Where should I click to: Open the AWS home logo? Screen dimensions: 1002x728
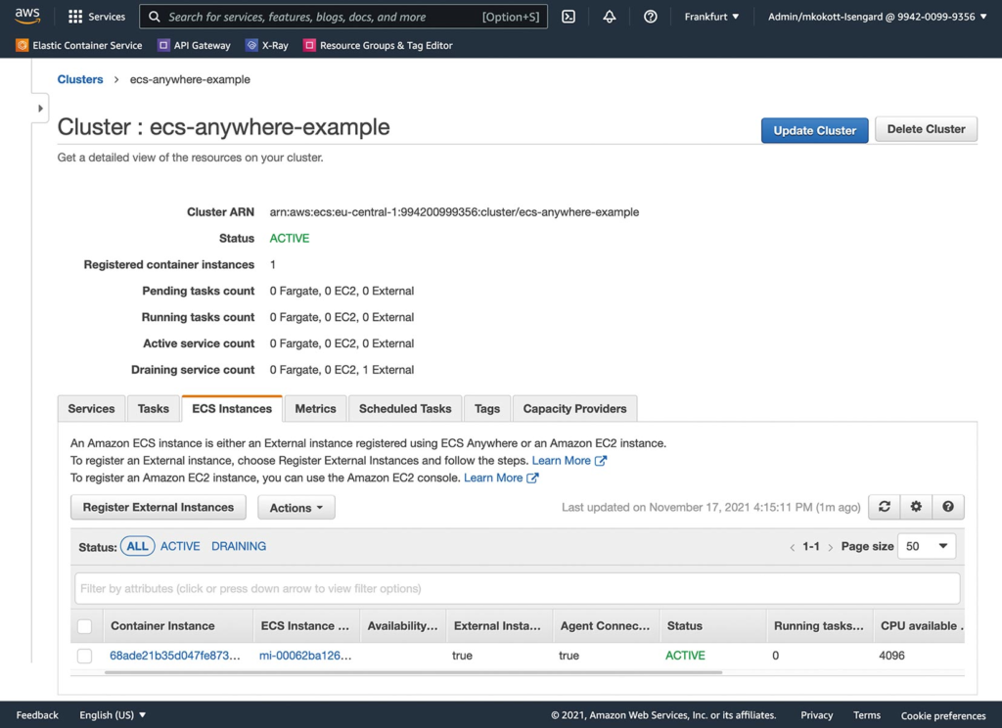27,16
